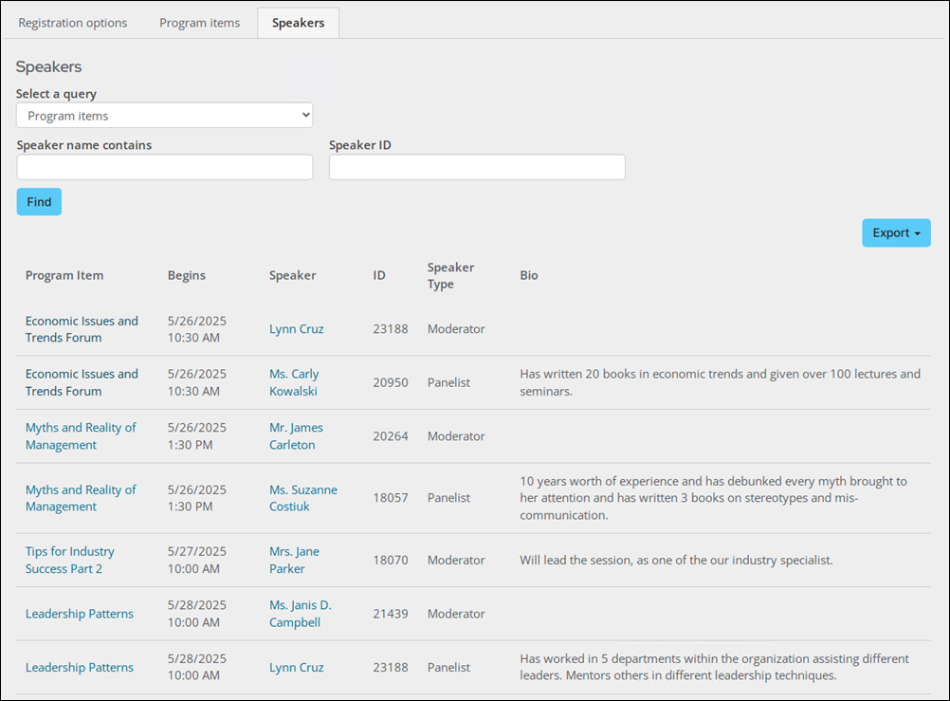Image resolution: width=950 pixels, height=701 pixels.
Task: Open Leadership Patterns link in Janis Campbell row
Action: tap(80, 614)
